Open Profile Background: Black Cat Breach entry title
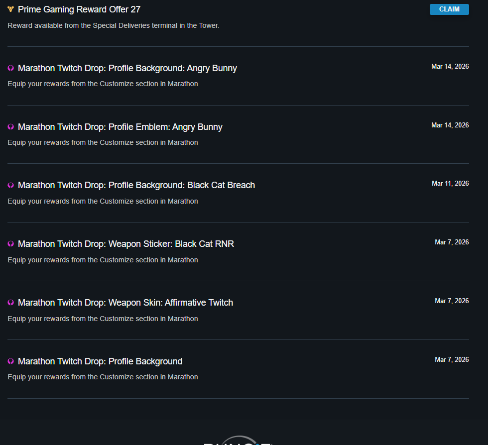The height and width of the screenshot is (445, 488). coord(136,185)
